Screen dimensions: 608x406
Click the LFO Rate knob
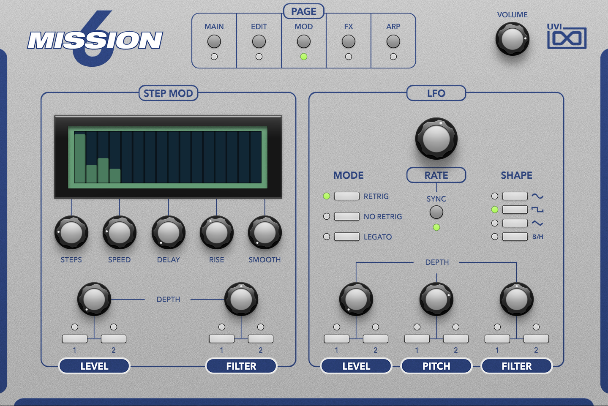pyautogui.click(x=436, y=138)
